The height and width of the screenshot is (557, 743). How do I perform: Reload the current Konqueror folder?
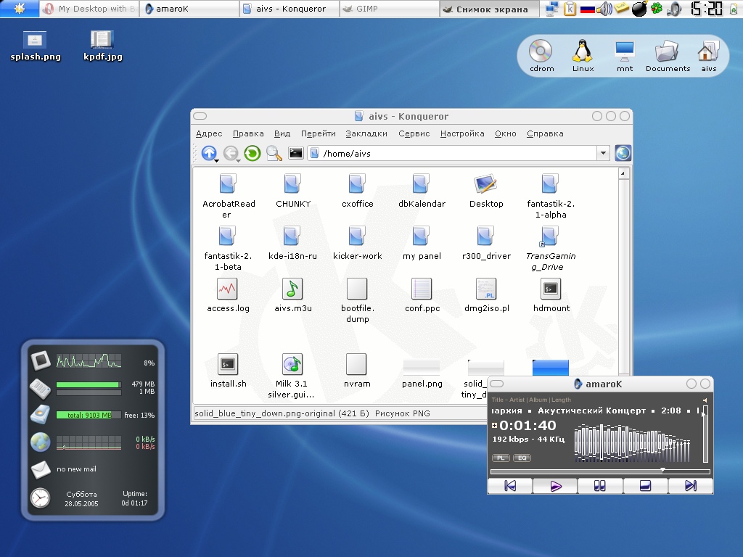(x=252, y=153)
